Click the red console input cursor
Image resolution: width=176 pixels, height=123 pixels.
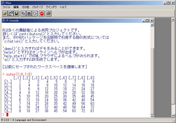(x=7, y=115)
